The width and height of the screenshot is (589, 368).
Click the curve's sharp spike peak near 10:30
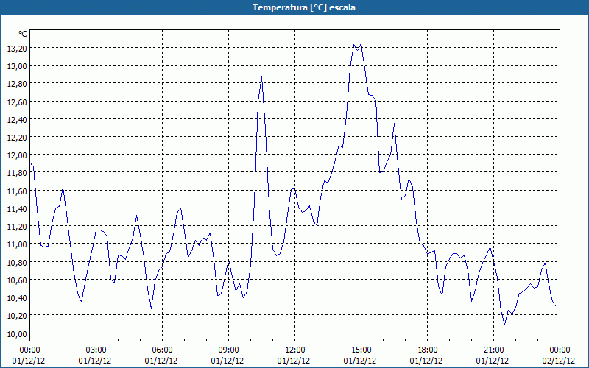(261, 77)
